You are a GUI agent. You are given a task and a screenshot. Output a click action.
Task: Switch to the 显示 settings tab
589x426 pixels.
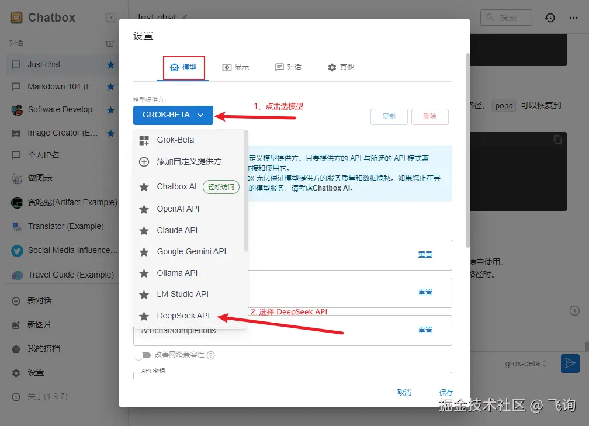pyautogui.click(x=236, y=67)
